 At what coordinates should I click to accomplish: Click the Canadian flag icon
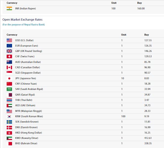[9, 67]
